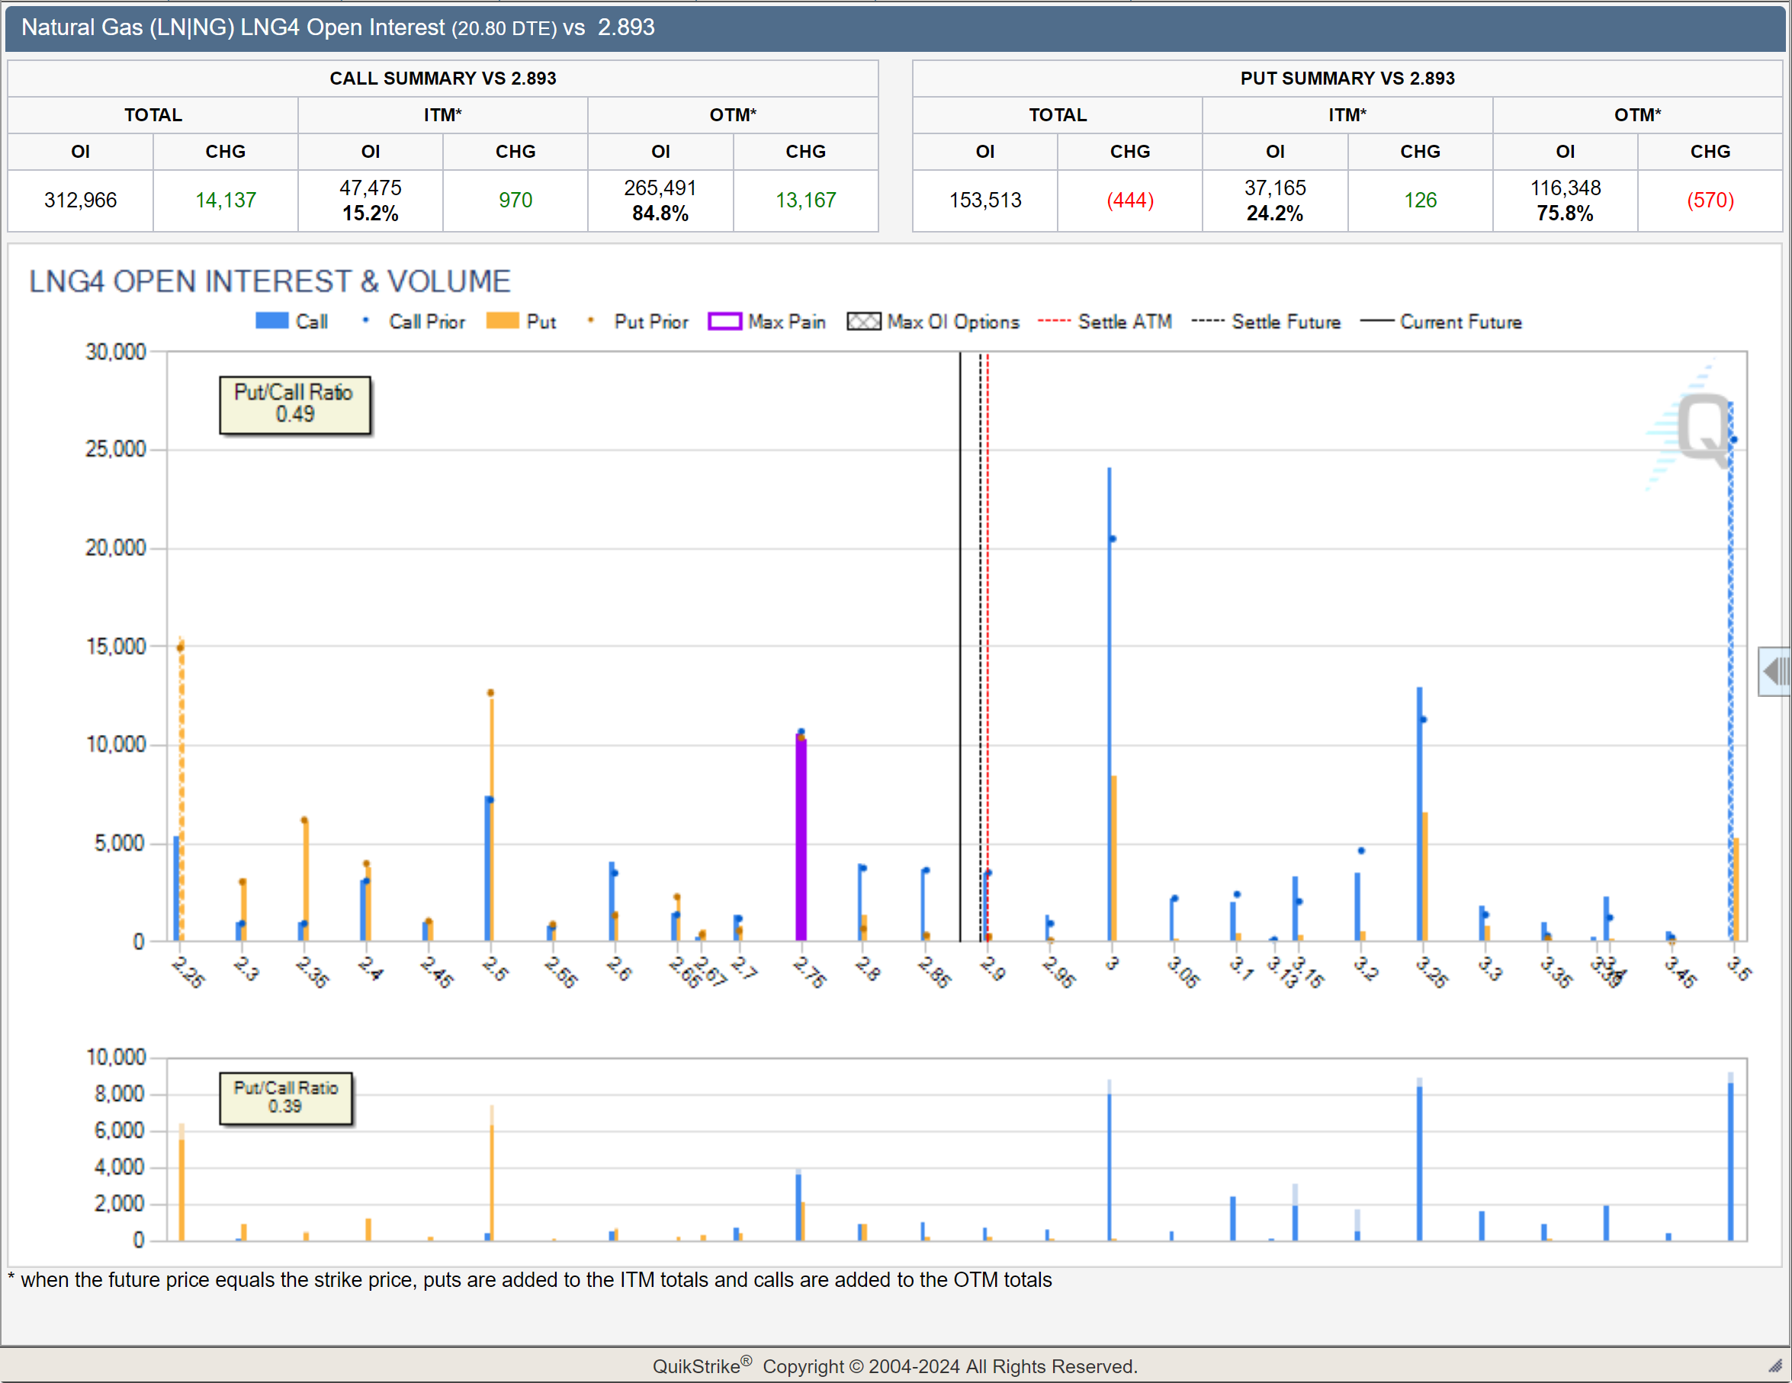Screen dimensions: 1792x1383
Task: Click the CALL SUMMARY VS 2.893 header
Action: (x=442, y=78)
